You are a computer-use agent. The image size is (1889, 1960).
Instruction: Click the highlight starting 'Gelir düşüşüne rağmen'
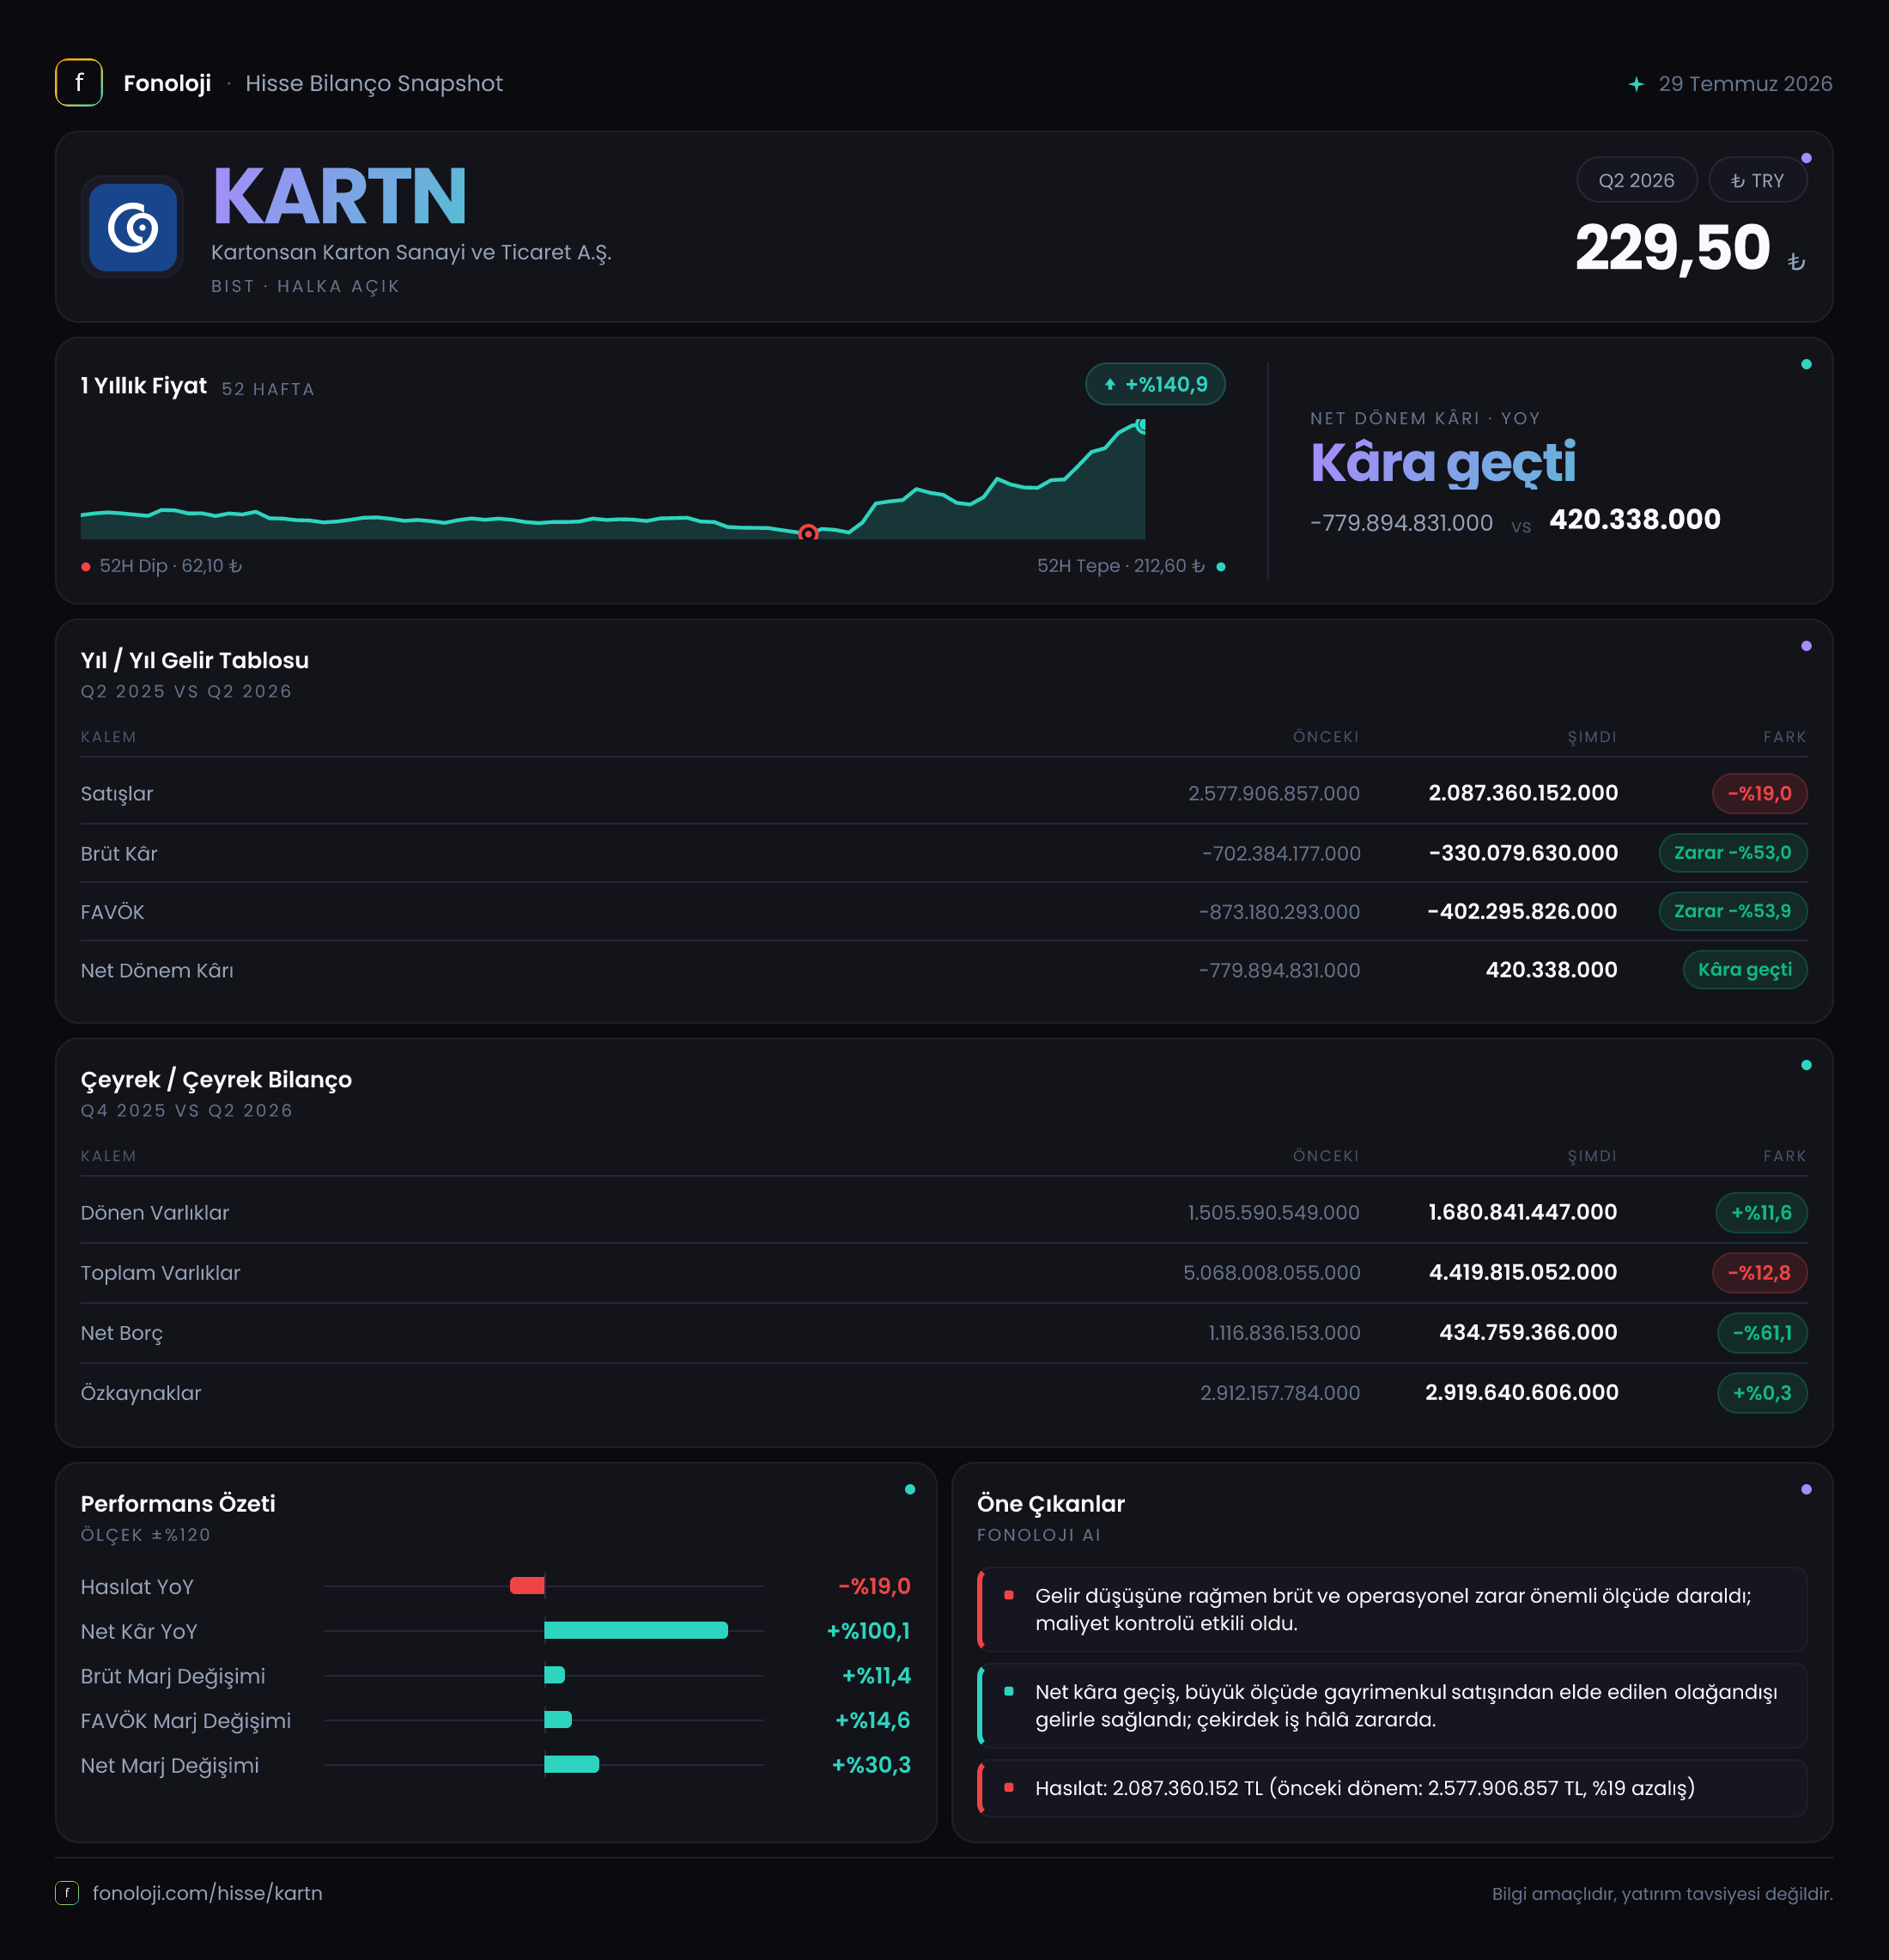(x=1391, y=1609)
